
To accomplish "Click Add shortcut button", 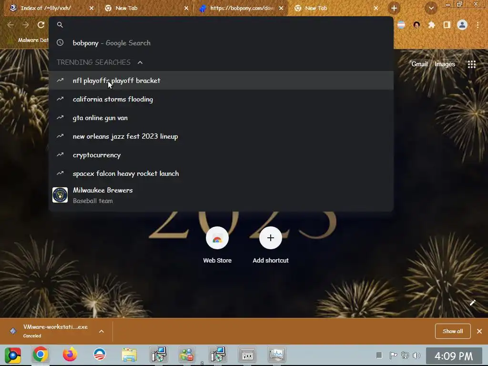I will tap(271, 245).
